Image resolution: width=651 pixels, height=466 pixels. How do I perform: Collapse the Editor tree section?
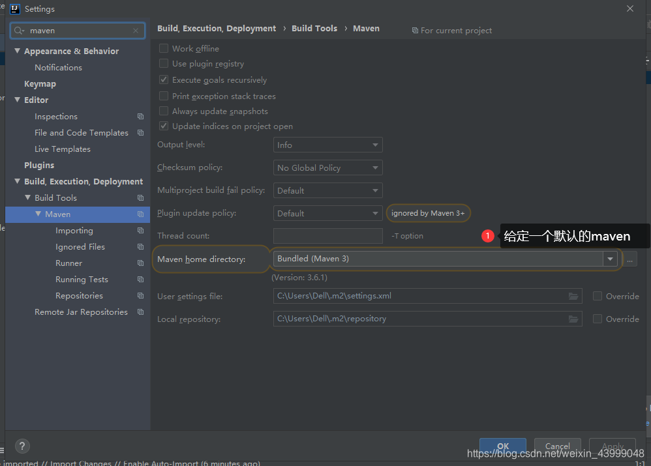(x=17, y=100)
